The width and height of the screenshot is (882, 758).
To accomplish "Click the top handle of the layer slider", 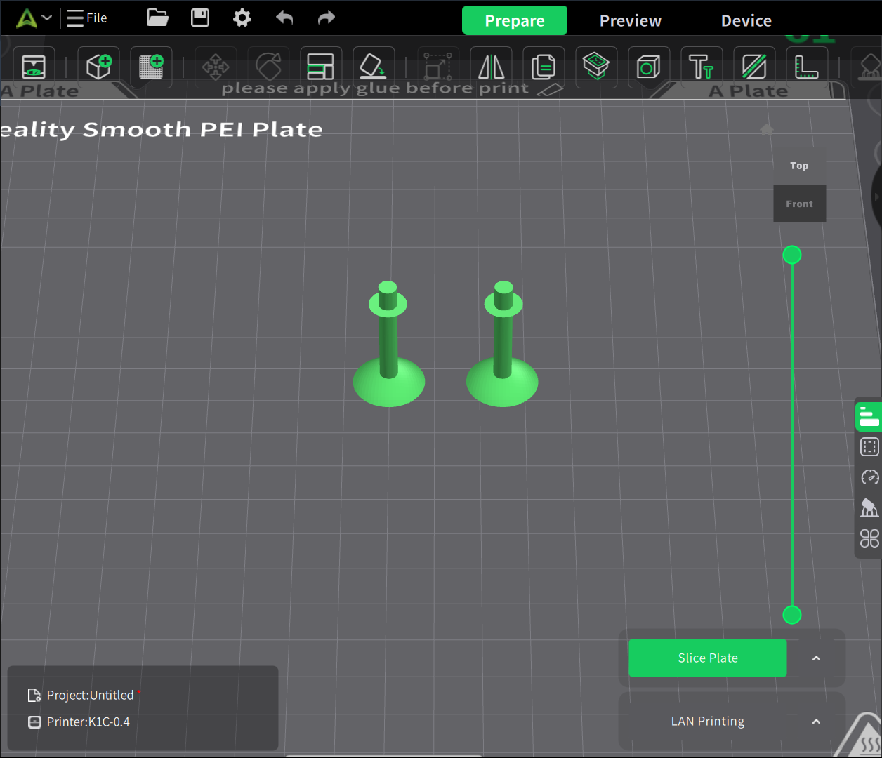I will pos(792,255).
